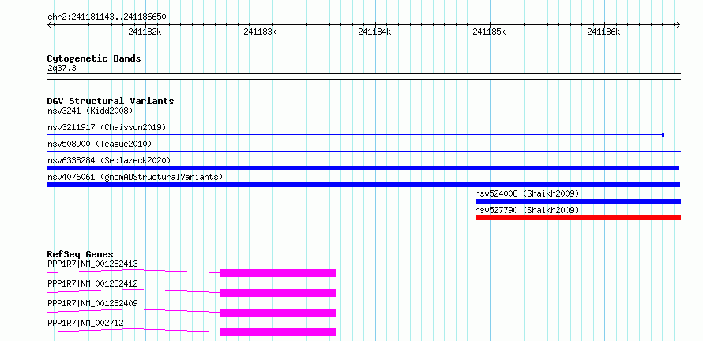
Task: Open variant nsv508900 (Teague2010) label
Action: pyautogui.click(x=100, y=144)
